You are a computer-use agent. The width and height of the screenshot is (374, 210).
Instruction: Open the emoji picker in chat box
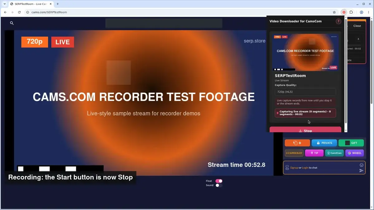(362, 165)
